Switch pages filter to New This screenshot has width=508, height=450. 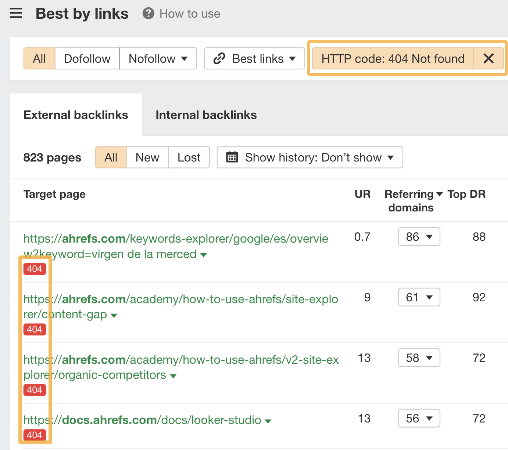[x=147, y=157]
